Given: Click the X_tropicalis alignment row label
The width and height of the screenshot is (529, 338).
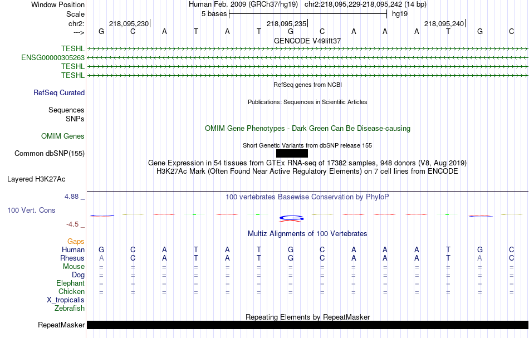Looking at the screenshot, I should pos(66,300).
